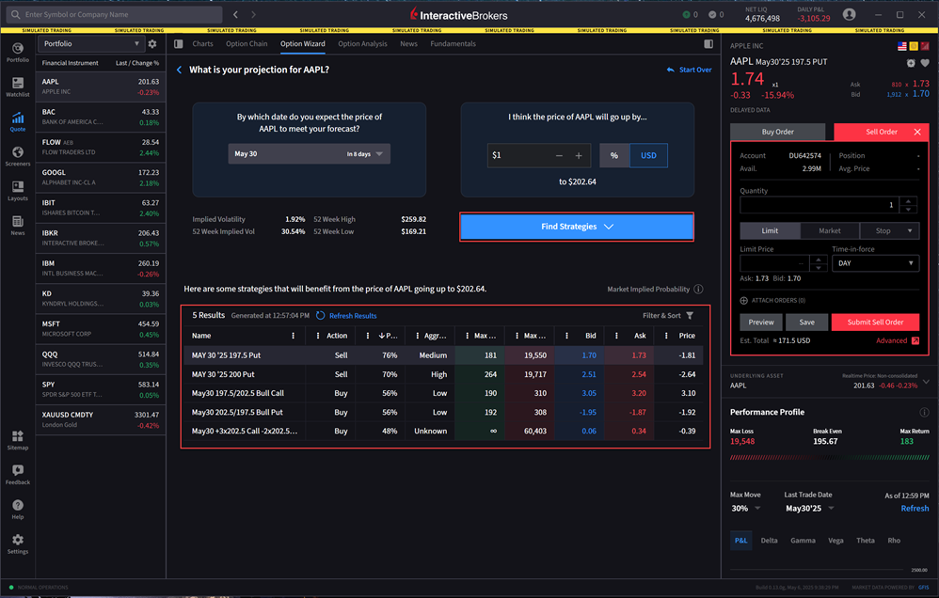Click the Market Implied Probability info icon
939x598 pixels.
(698, 289)
